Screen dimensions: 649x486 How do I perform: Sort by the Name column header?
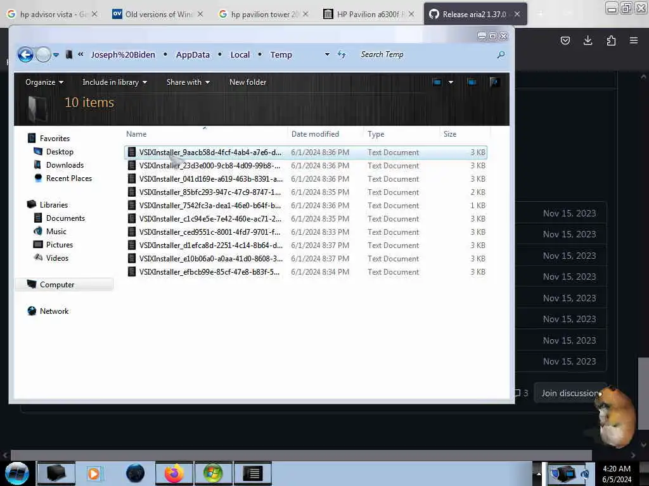click(x=205, y=134)
